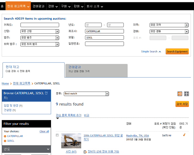The width and height of the screenshot is (194, 155).
Task: Click the ending 년도 year field
Action: coord(115,25)
